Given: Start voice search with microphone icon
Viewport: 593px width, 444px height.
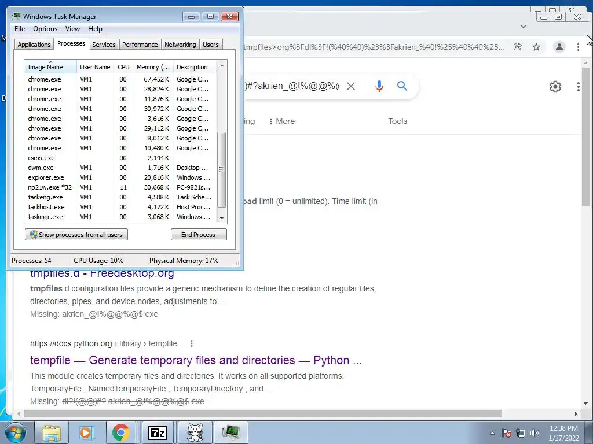Looking at the screenshot, I should pyautogui.click(x=379, y=87).
